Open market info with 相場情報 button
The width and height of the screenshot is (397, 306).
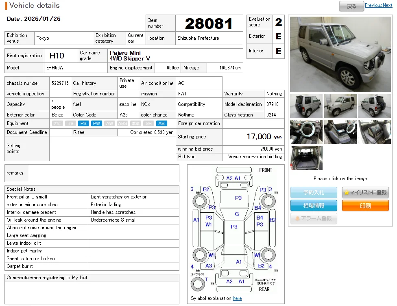[x=314, y=205]
